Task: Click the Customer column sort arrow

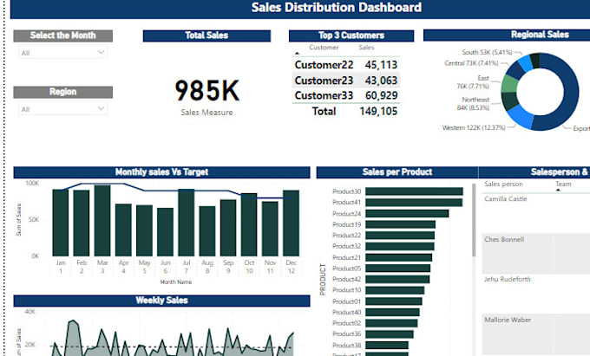Action: (297, 54)
